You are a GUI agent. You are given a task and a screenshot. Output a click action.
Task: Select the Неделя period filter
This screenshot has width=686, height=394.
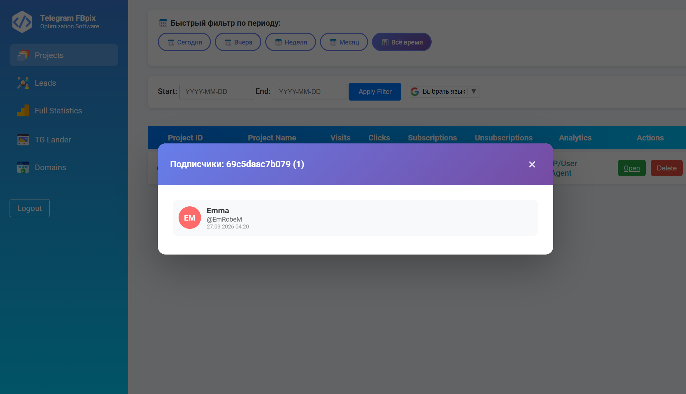point(290,42)
